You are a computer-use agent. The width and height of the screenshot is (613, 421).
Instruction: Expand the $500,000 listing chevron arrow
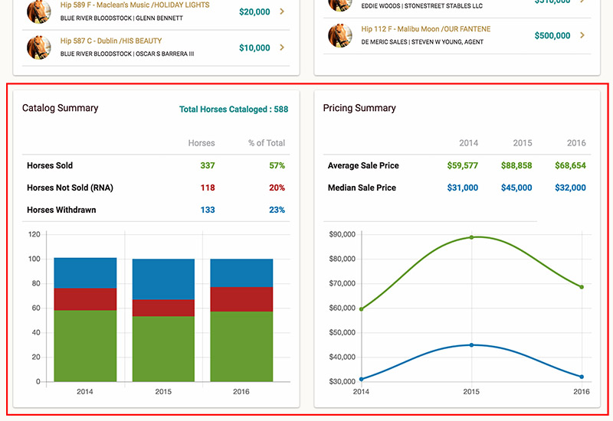(x=582, y=35)
